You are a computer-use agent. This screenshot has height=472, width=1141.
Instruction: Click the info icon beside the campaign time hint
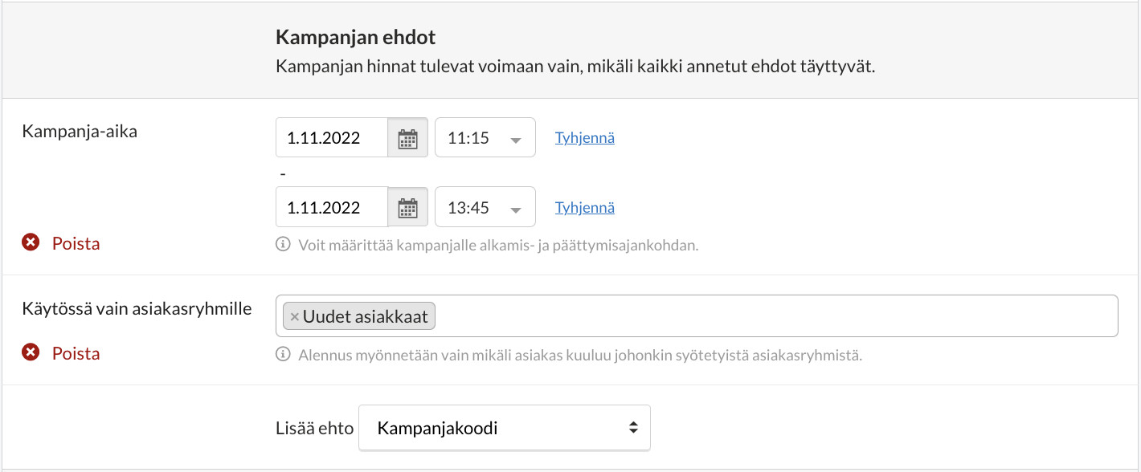(283, 245)
